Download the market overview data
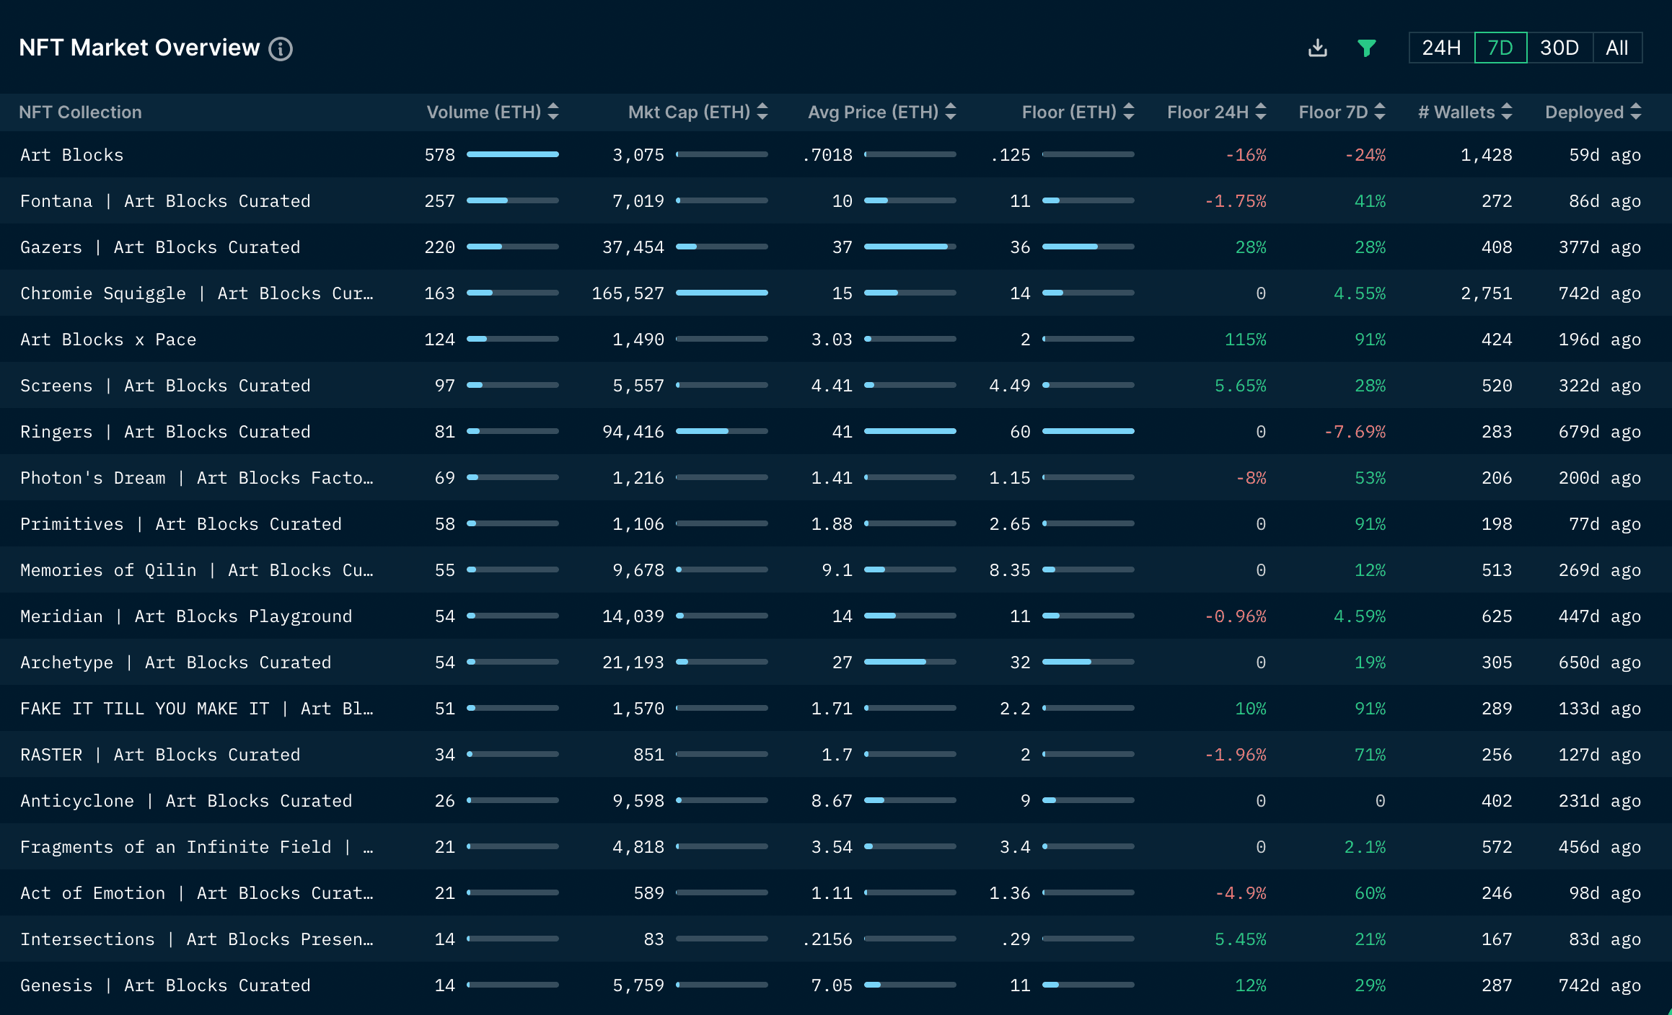This screenshot has height=1015, width=1672. (1318, 47)
